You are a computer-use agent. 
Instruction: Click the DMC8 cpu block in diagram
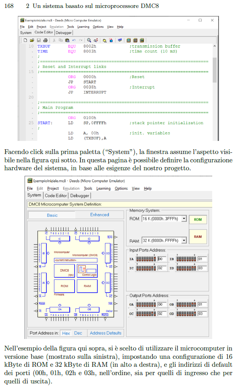pyautogui.click(x=64, y=271)
